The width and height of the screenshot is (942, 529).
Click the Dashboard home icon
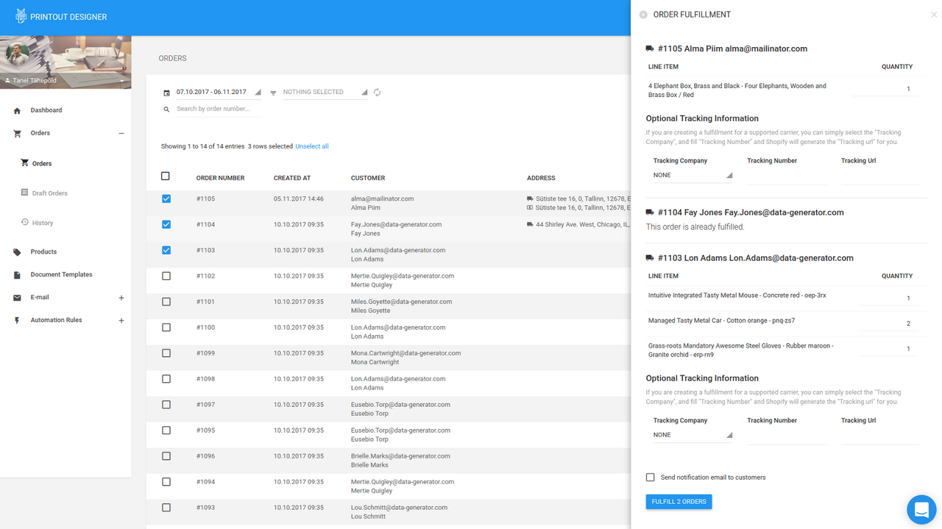pyautogui.click(x=17, y=110)
